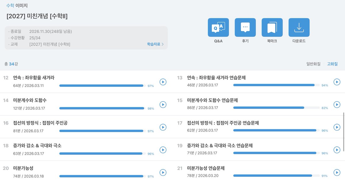The width and height of the screenshot is (345, 182).
Task: Click the 이미지 instructor name
Action: pyautogui.click(x=22, y=5)
